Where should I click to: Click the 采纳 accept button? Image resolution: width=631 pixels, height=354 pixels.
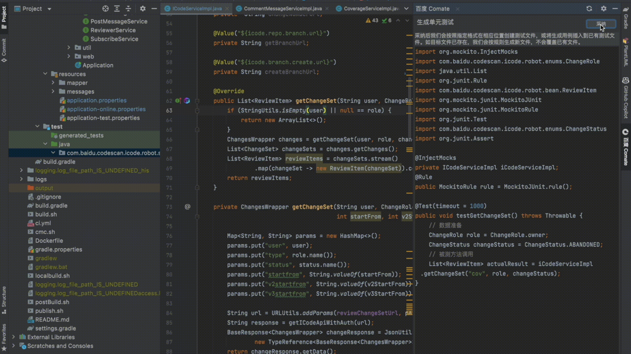601,24
